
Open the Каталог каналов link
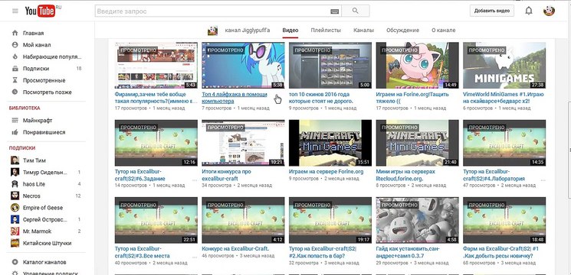[44, 262]
